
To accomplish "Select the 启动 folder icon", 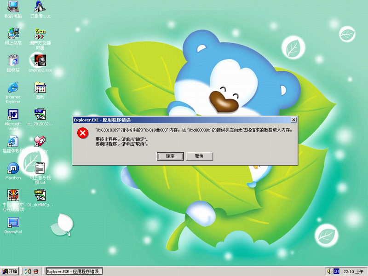I will 40,90.
